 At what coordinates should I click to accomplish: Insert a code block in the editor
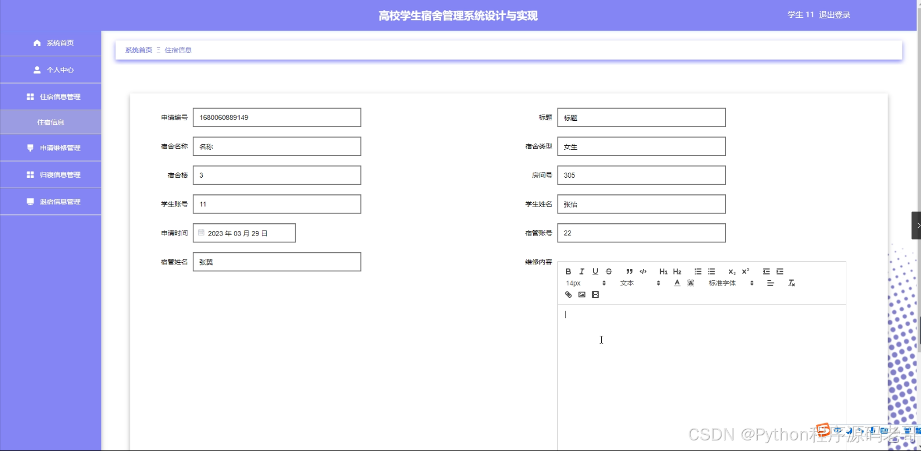pyautogui.click(x=643, y=272)
